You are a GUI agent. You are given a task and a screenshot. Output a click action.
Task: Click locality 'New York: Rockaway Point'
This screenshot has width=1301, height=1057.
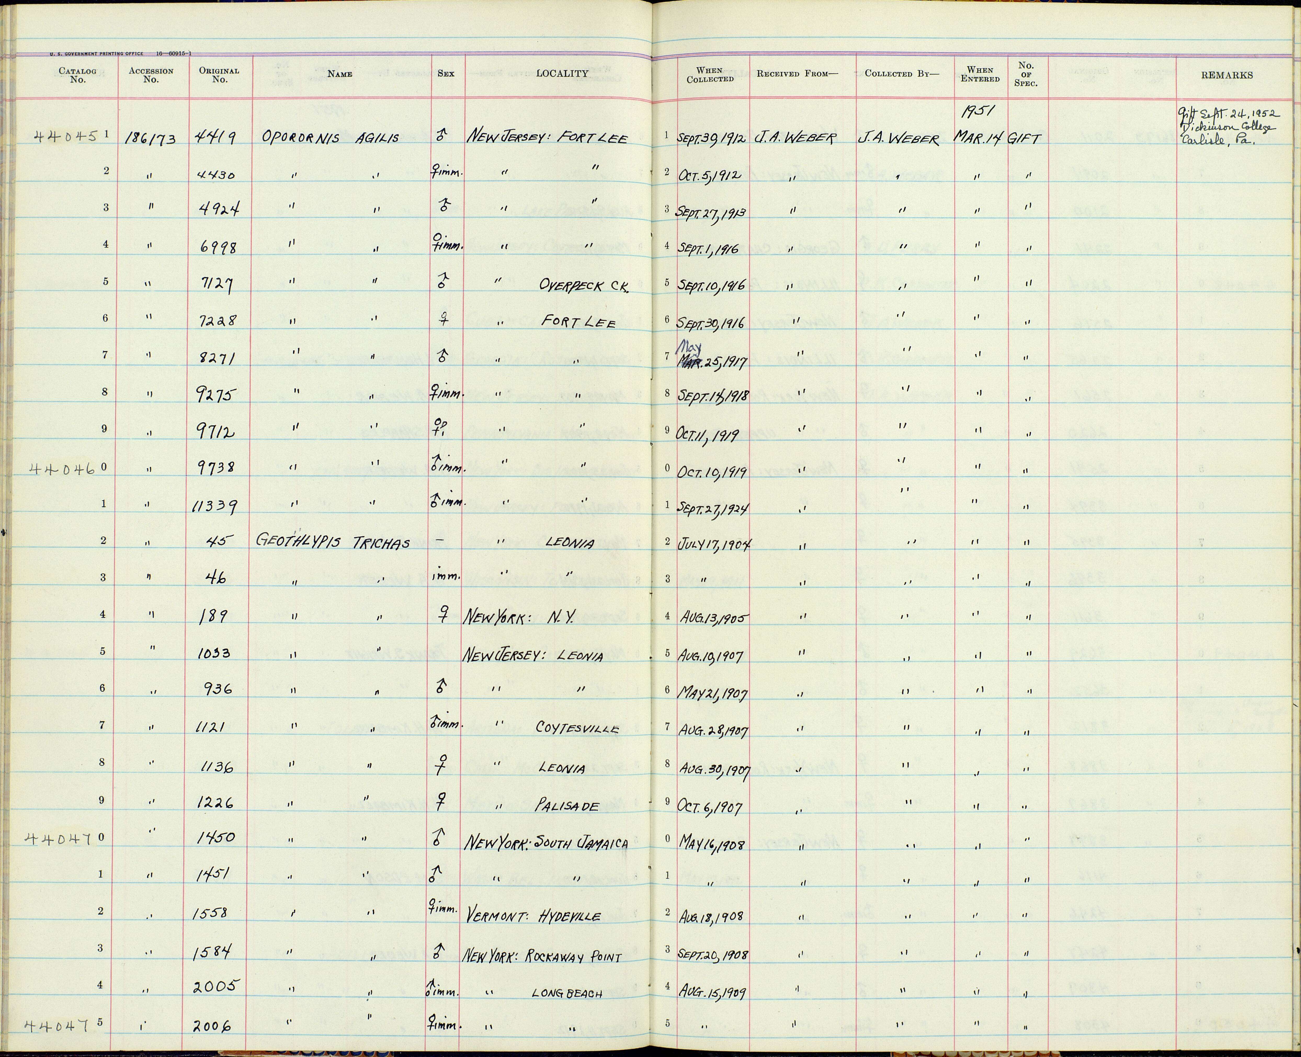click(x=542, y=957)
